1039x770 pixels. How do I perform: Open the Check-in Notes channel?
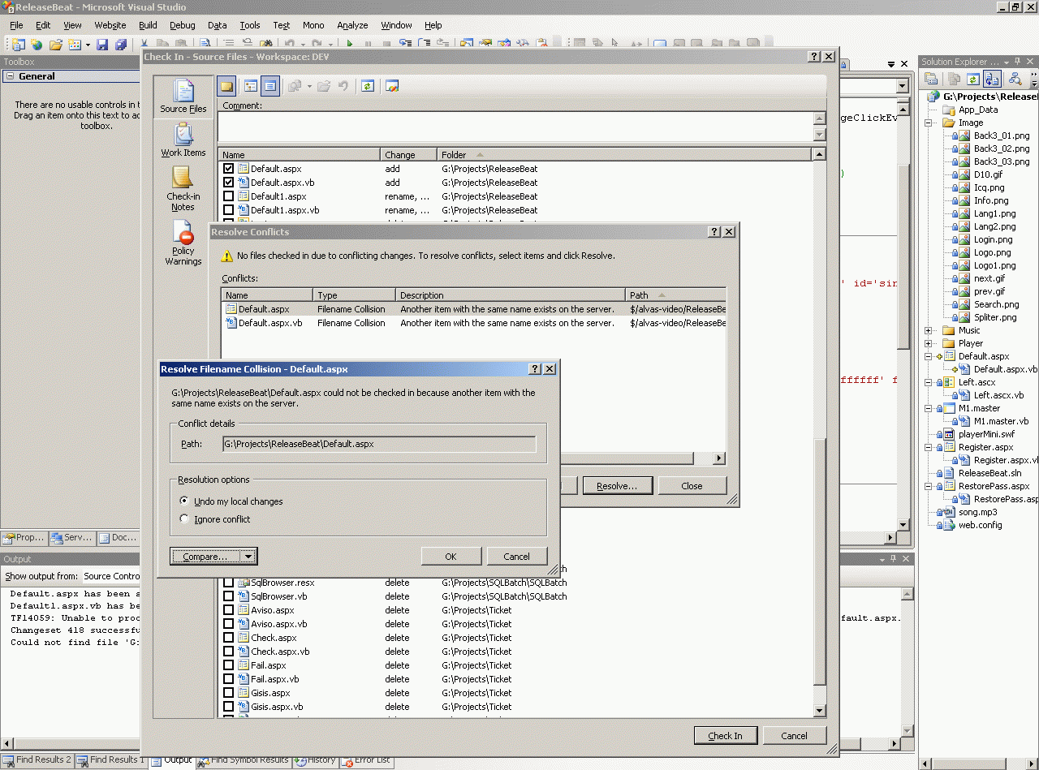[x=183, y=190]
